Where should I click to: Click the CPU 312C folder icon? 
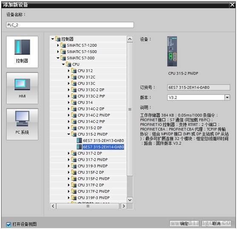74,77
